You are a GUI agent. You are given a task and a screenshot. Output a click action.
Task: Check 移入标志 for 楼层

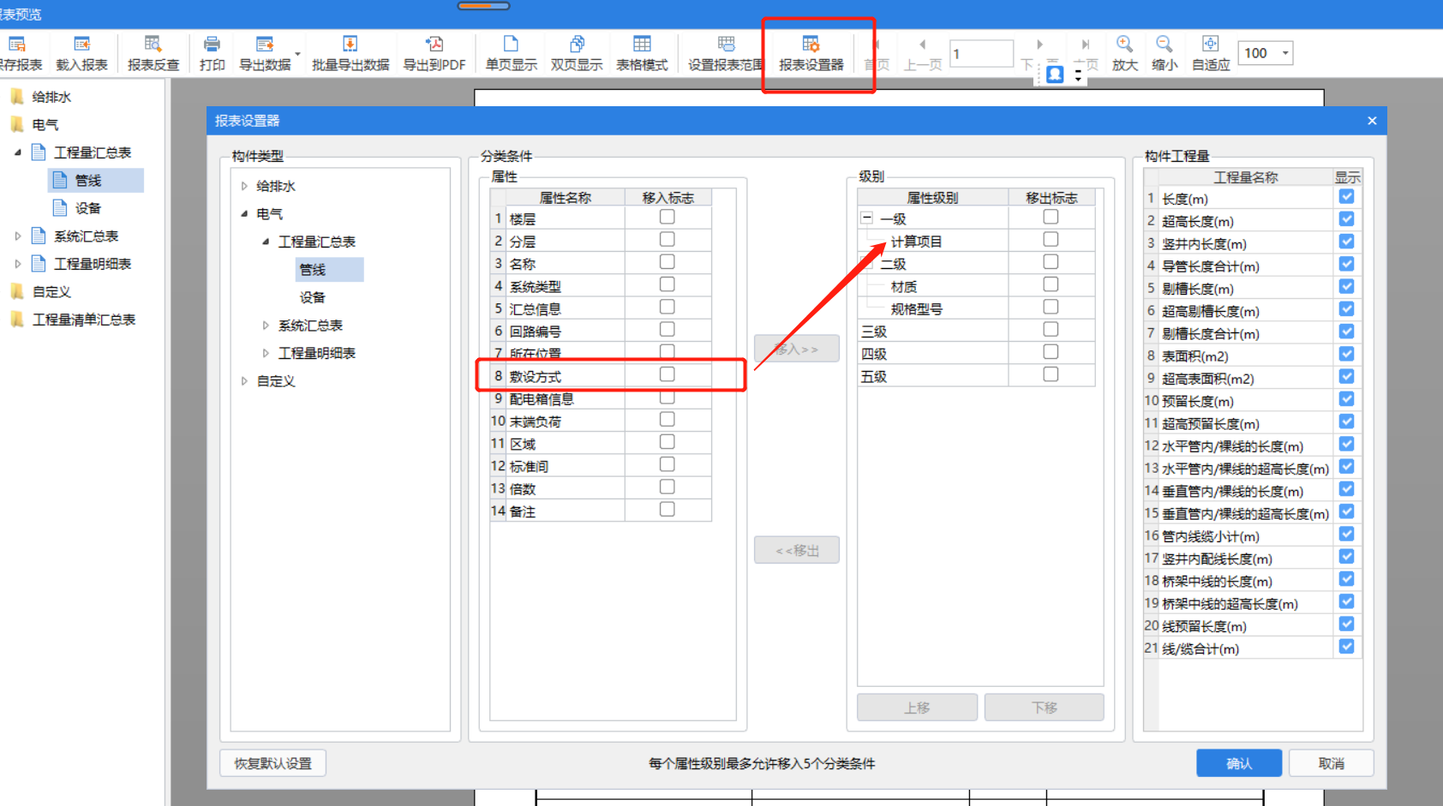pos(668,218)
